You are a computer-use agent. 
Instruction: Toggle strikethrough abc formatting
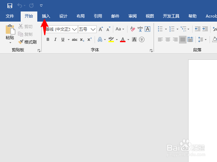click(x=75, y=40)
